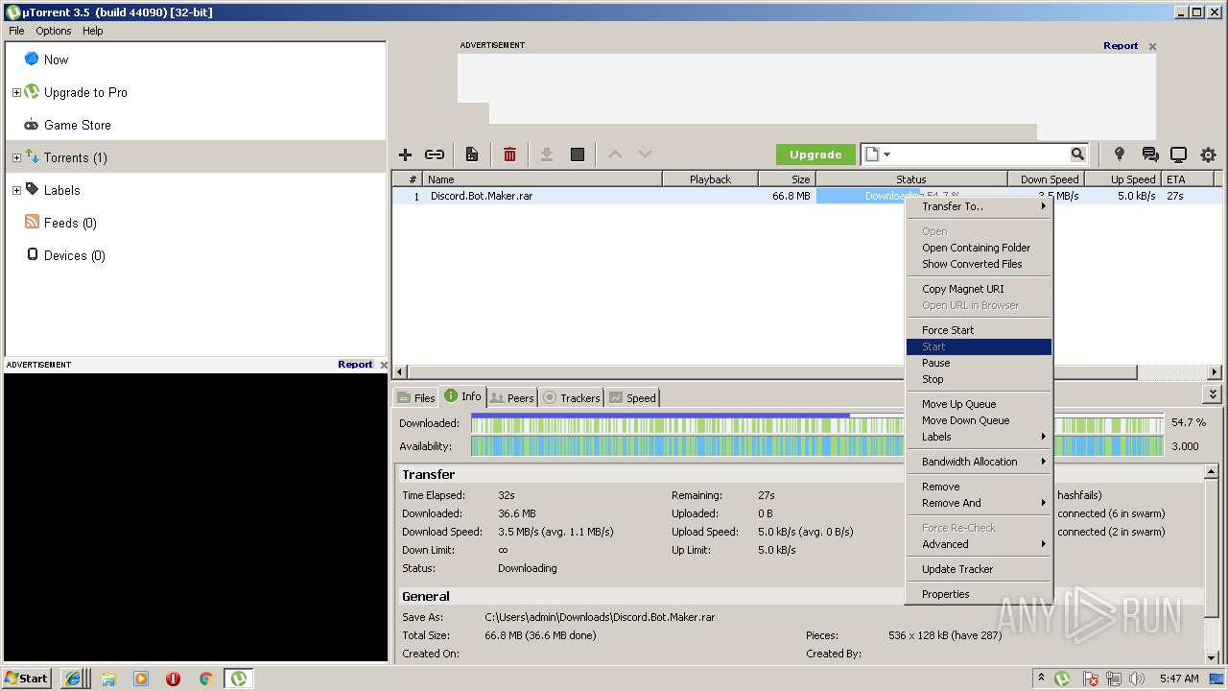Close the top advertisement

pyautogui.click(x=1152, y=46)
